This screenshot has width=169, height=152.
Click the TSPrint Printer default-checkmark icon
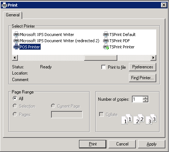pos(106,47)
